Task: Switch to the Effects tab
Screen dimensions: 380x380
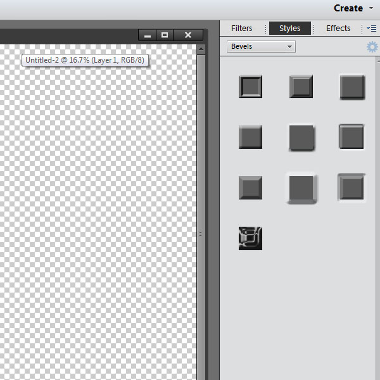Action: (338, 28)
